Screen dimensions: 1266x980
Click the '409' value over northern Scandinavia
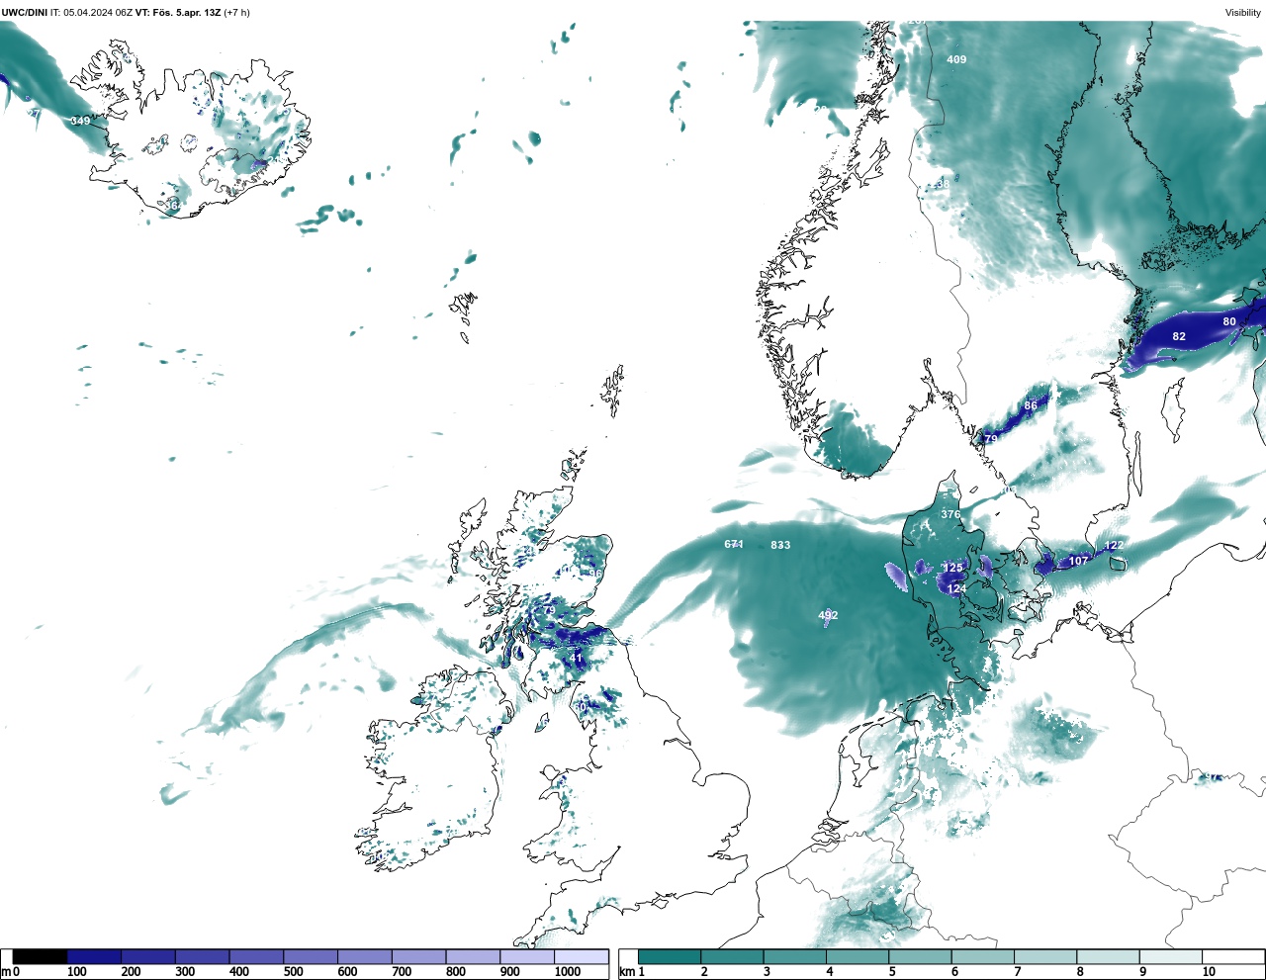(956, 59)
